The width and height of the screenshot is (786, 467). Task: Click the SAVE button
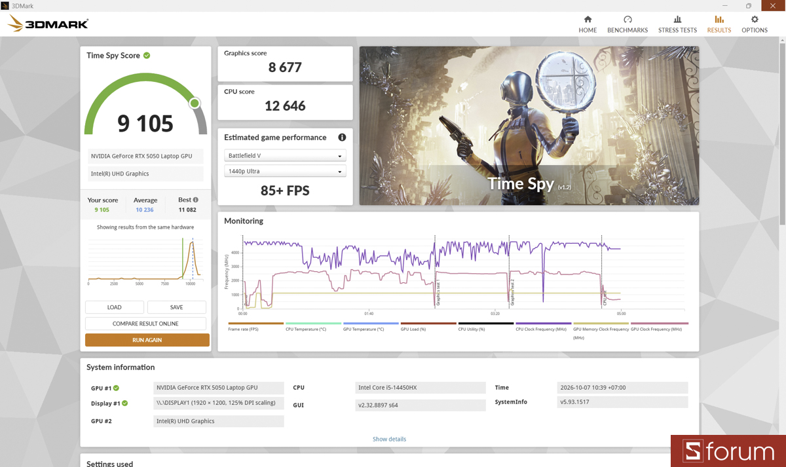pos(176,307)
